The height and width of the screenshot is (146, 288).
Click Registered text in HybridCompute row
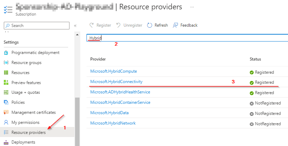click(x=264, y=72)
